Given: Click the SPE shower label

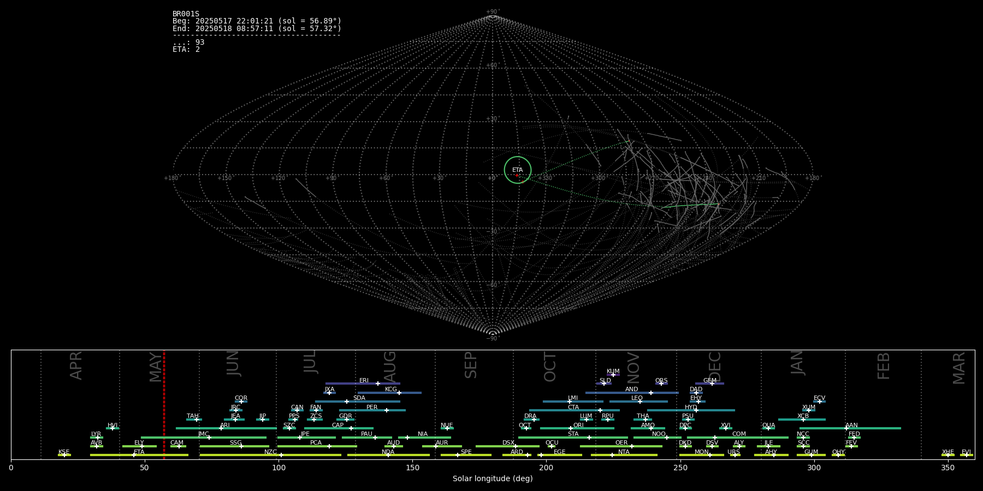Looking at the screenshot, I should [466, 452].
